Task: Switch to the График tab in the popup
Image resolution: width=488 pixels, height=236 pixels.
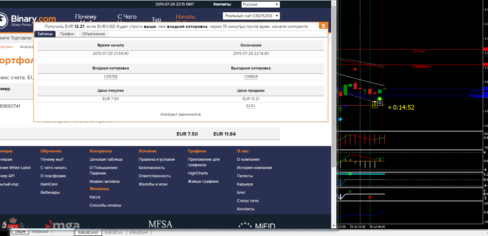Action: [67, 34]
